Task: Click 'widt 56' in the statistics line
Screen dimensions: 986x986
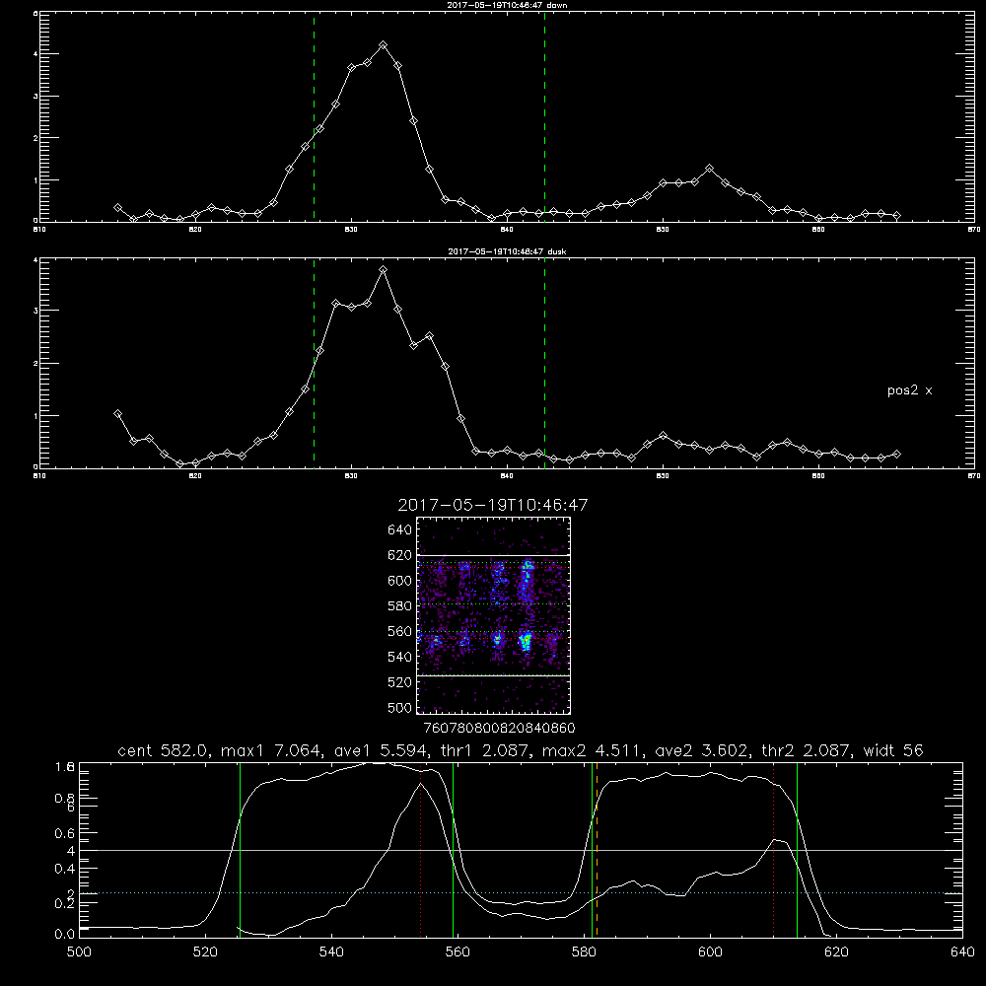Action: pos(893,750)
